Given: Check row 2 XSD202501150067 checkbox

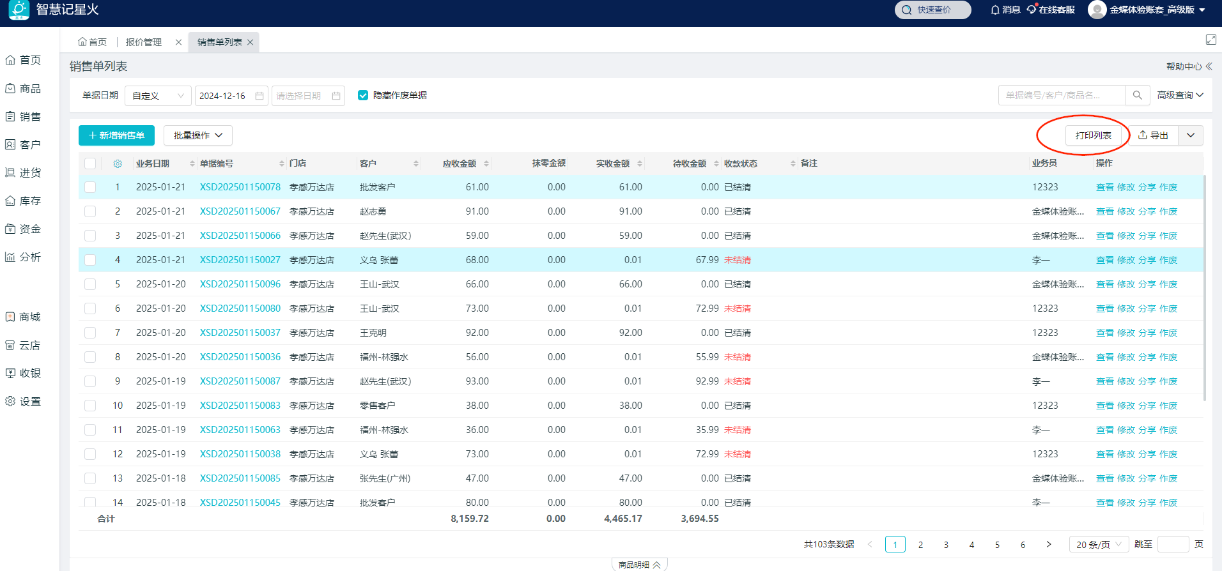Looking at the screenshot, I should (90, 211).
